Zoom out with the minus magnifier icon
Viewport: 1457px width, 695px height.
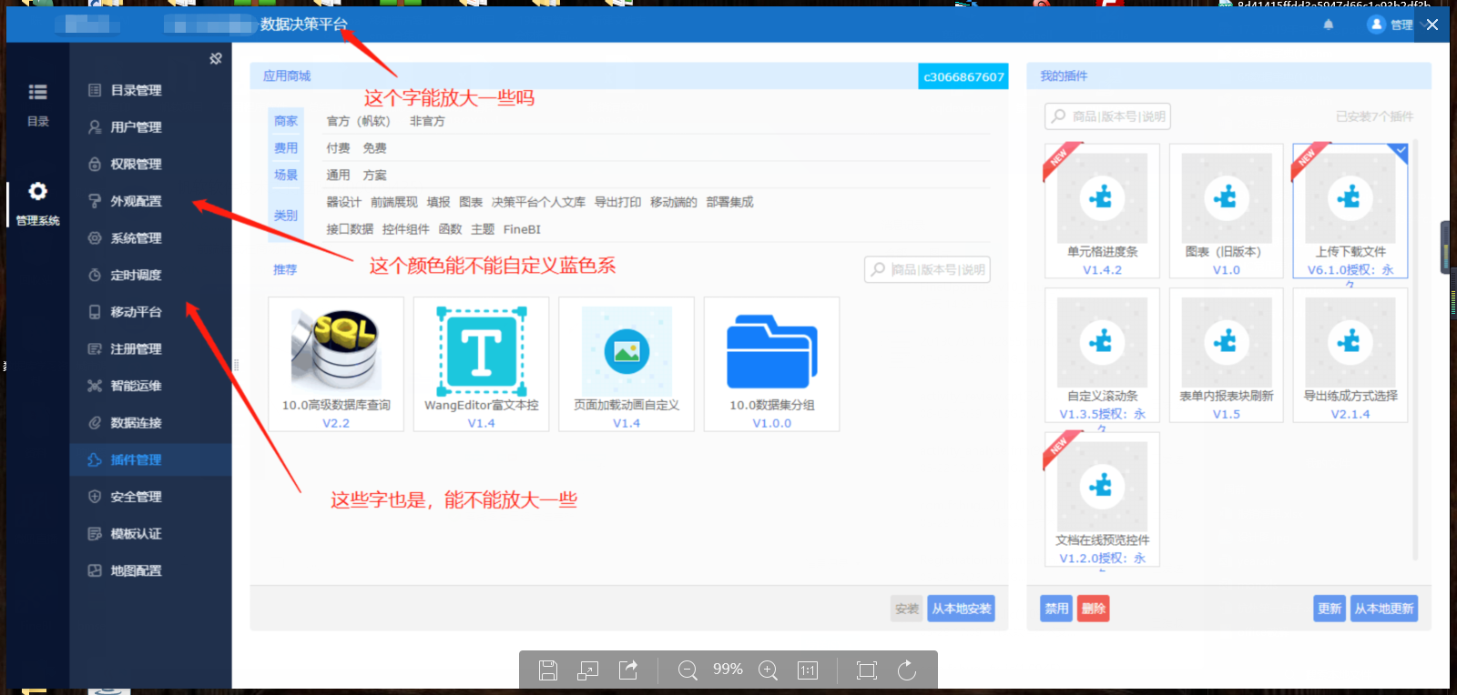(x=688, y=670)
